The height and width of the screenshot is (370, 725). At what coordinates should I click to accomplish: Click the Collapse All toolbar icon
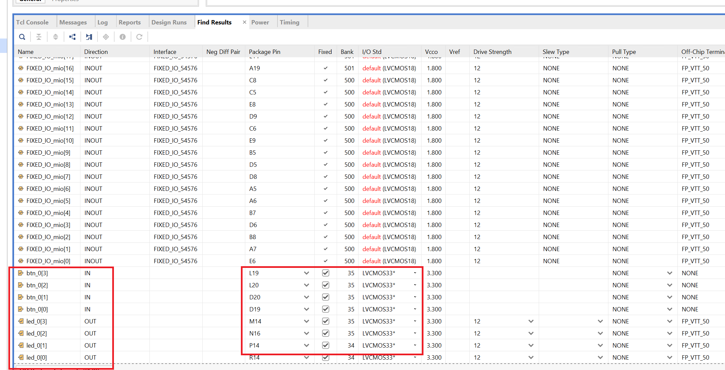coord(39,37)
